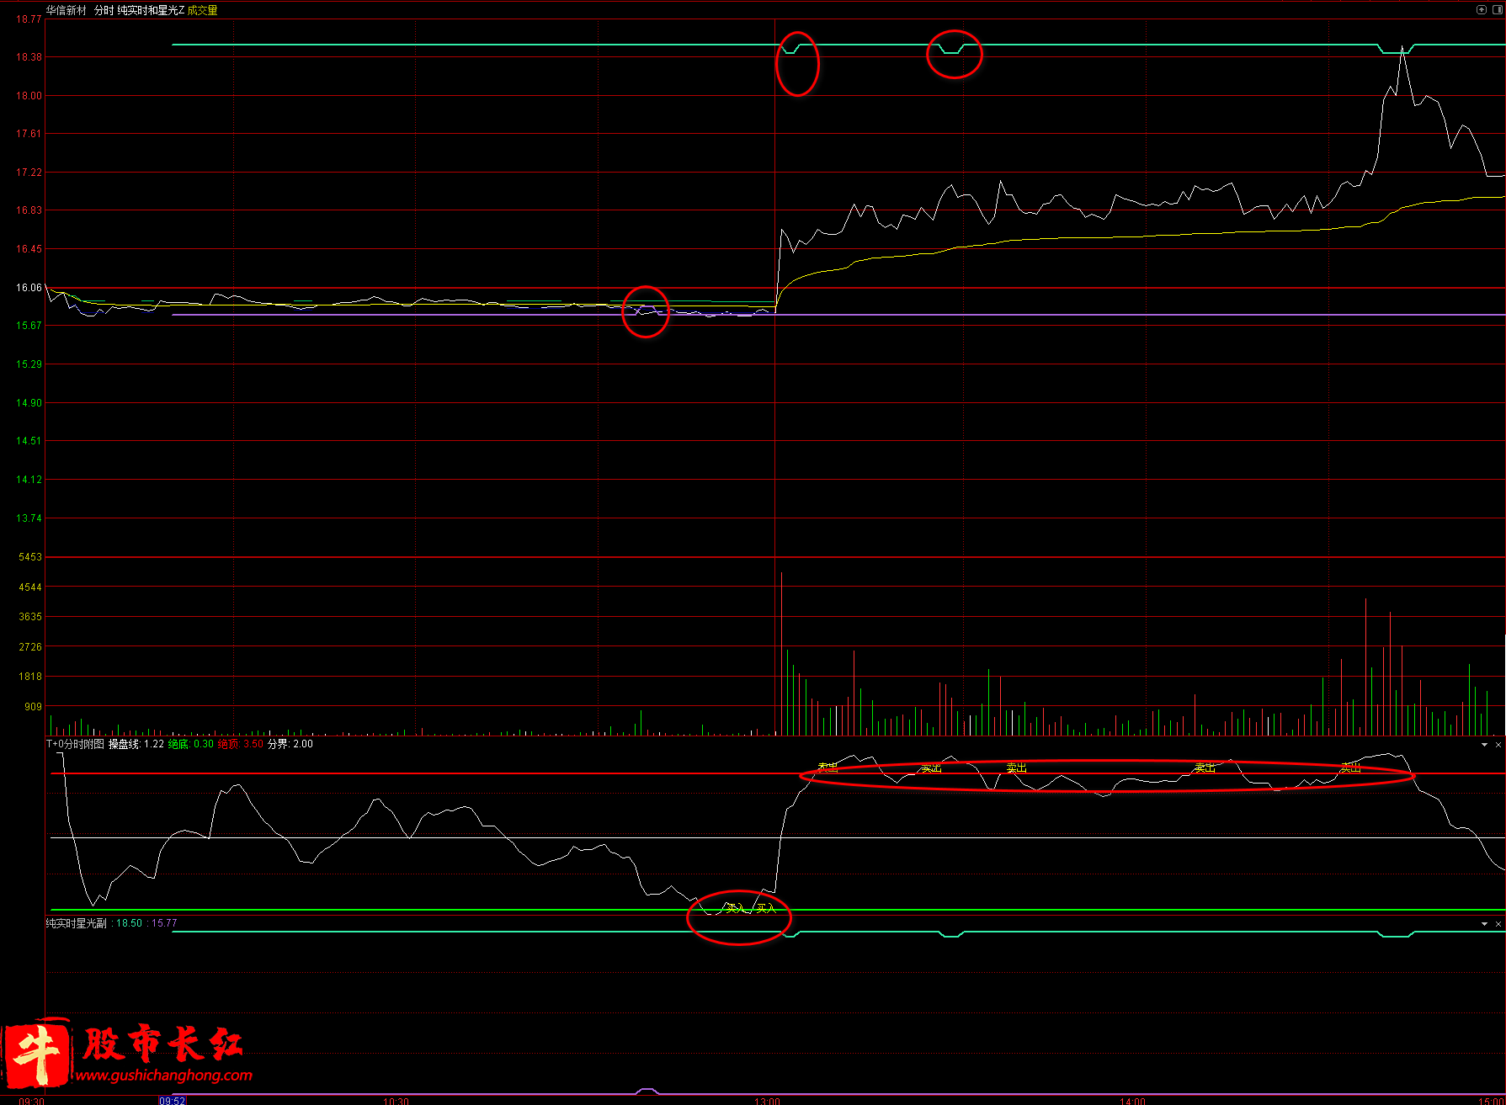This screenshot has width=1506, height=1105.
Task: Click the 14:00 time axis label
Action: click(1132, 1100)
